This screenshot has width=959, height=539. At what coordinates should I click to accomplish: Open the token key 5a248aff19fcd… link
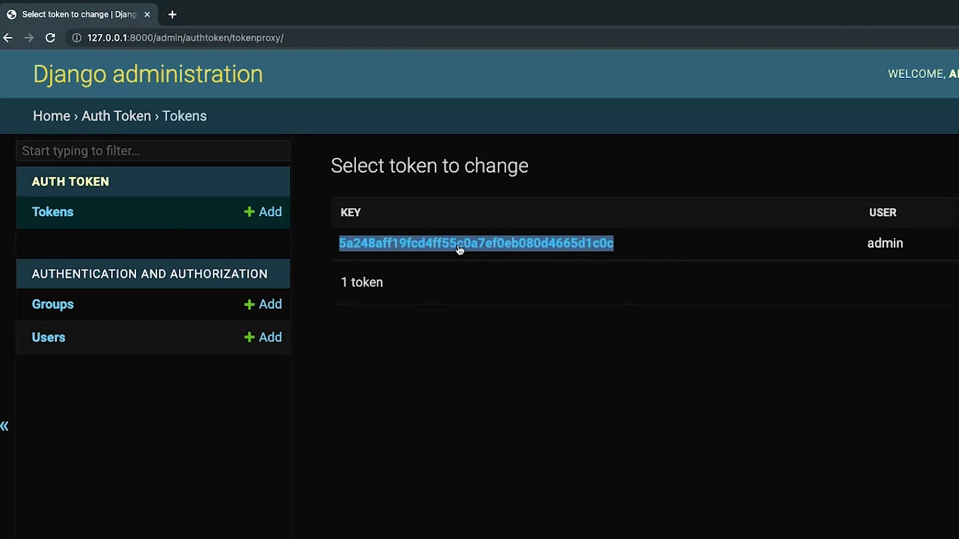(476, 243)
